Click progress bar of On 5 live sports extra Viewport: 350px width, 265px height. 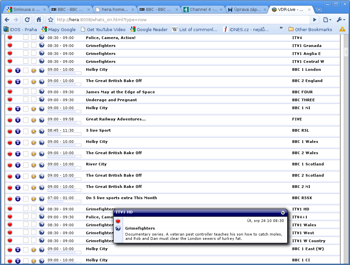(x=64, y=201)
